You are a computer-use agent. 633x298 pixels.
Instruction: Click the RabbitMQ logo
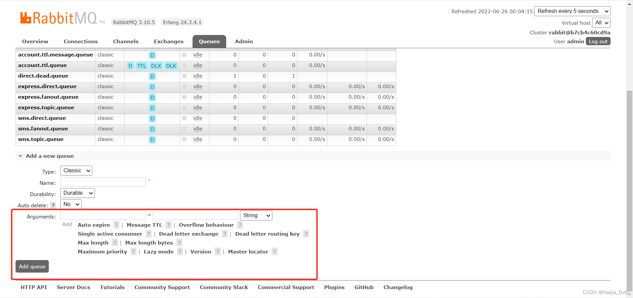click(62, 18)
